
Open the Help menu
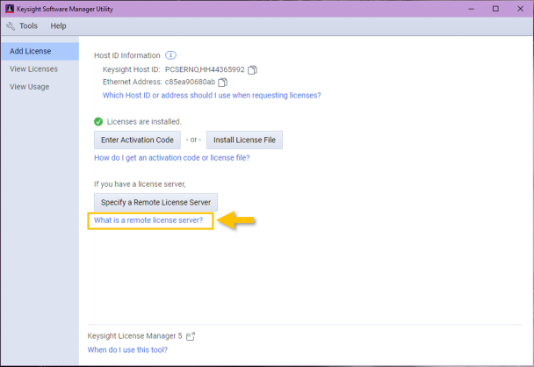pyautogui.click(x=58, y=25)
